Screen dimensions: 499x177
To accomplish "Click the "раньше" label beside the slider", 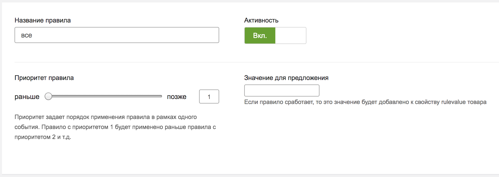I will (x=27, y=97).
